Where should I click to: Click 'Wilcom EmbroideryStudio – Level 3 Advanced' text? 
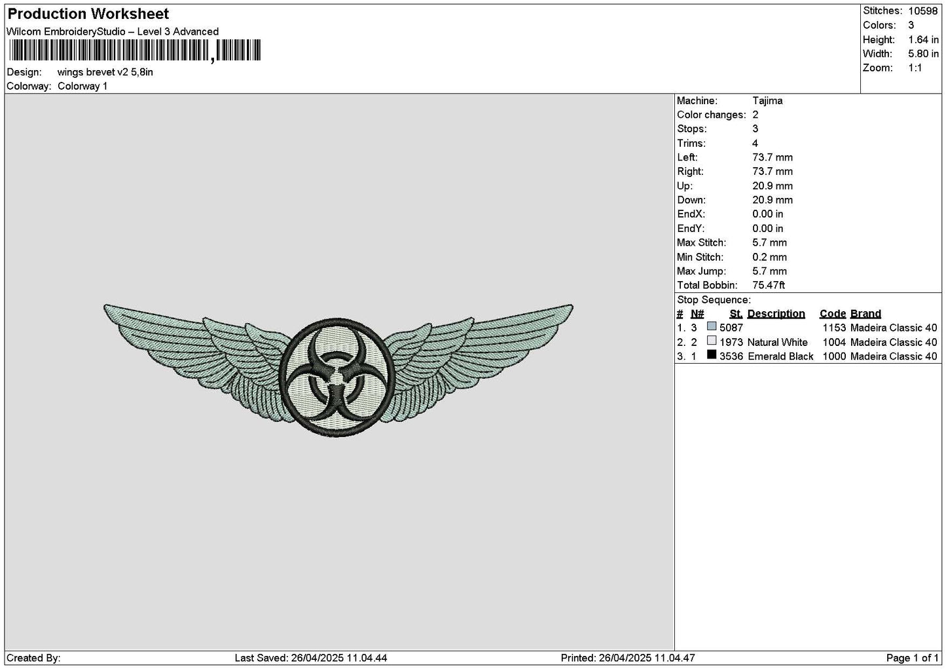(x=113, y=31)
